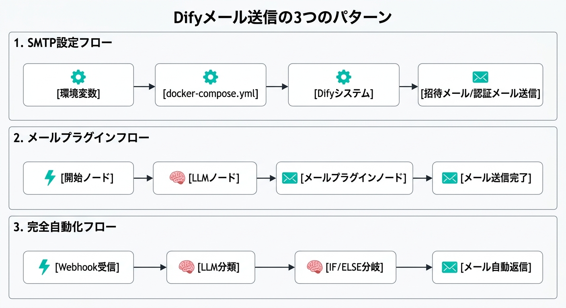Viewport: 566px width, 308px height.
Task: Click the envelope icon beside メールプラグインノード
Action: coord(290,178)
